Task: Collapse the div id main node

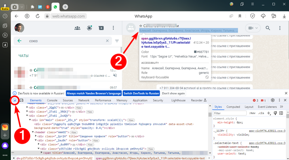Action: [x=30, y=120]
